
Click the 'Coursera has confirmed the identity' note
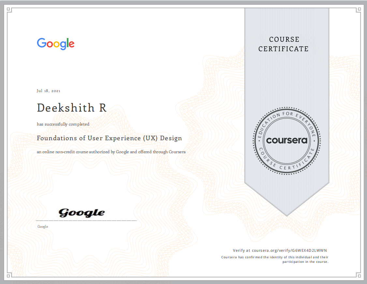coord(275,257)
